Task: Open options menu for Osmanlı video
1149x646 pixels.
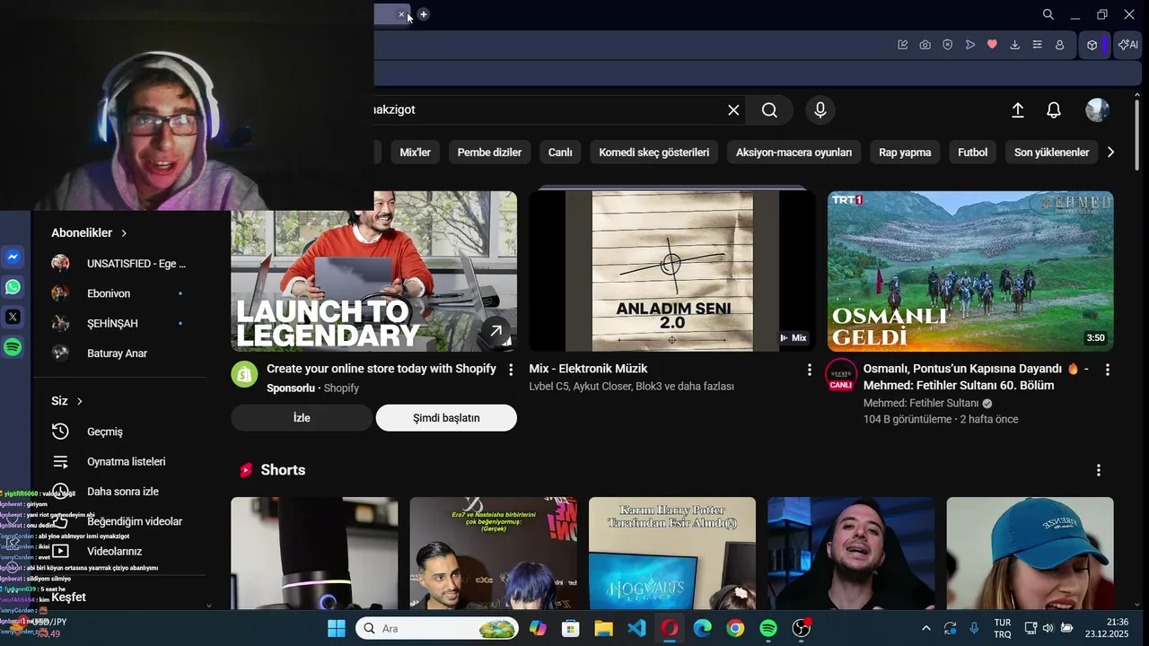Action: point(1107,370)
